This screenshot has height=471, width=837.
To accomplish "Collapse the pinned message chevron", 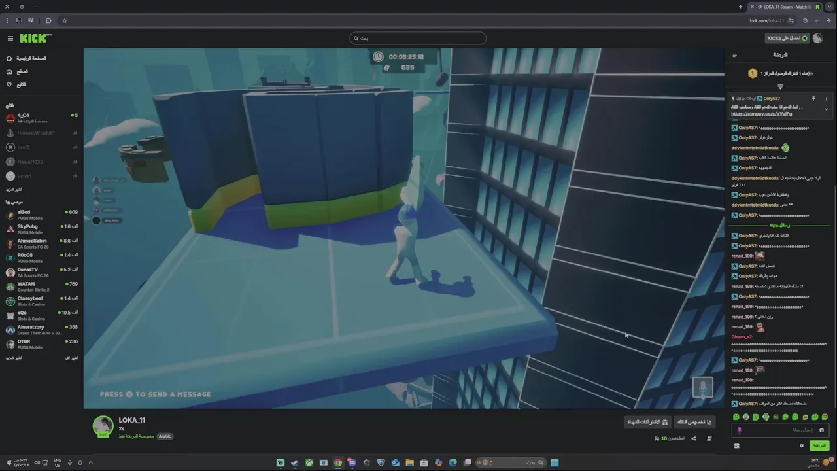I will [x=827, y=109].
